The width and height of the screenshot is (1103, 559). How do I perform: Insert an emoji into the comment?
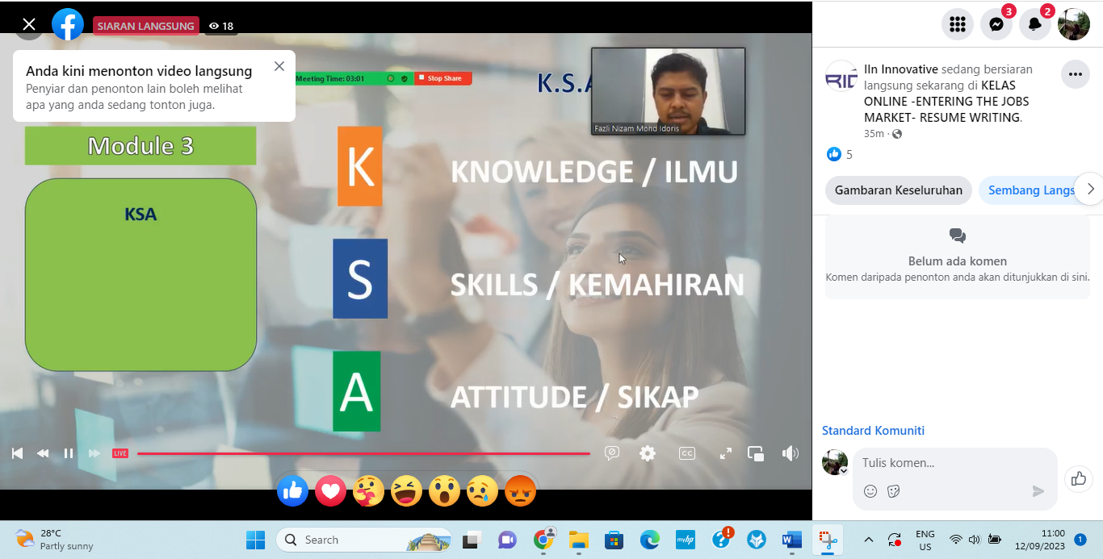[x=870, y=491]
